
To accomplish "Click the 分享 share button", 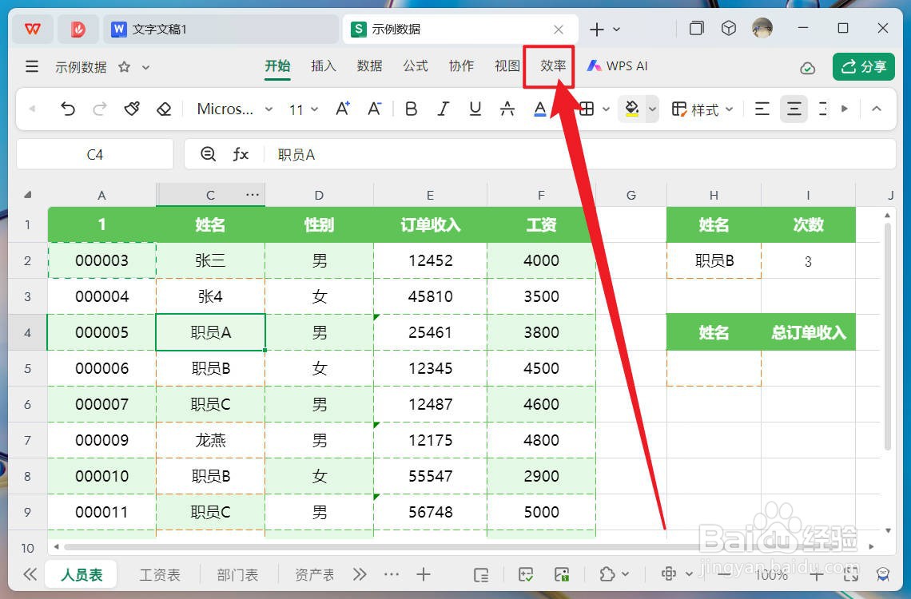I will coord(863,67).
